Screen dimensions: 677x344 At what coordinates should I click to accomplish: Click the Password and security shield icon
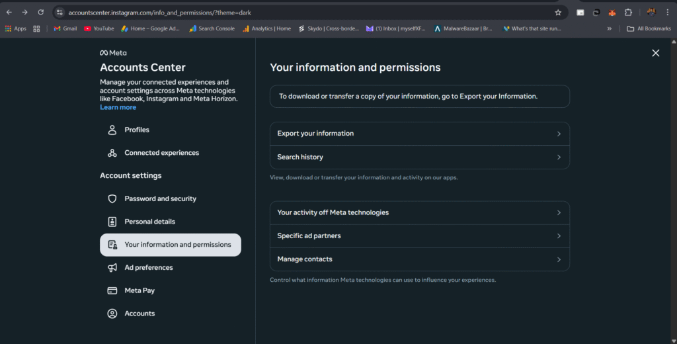(112, 199)
